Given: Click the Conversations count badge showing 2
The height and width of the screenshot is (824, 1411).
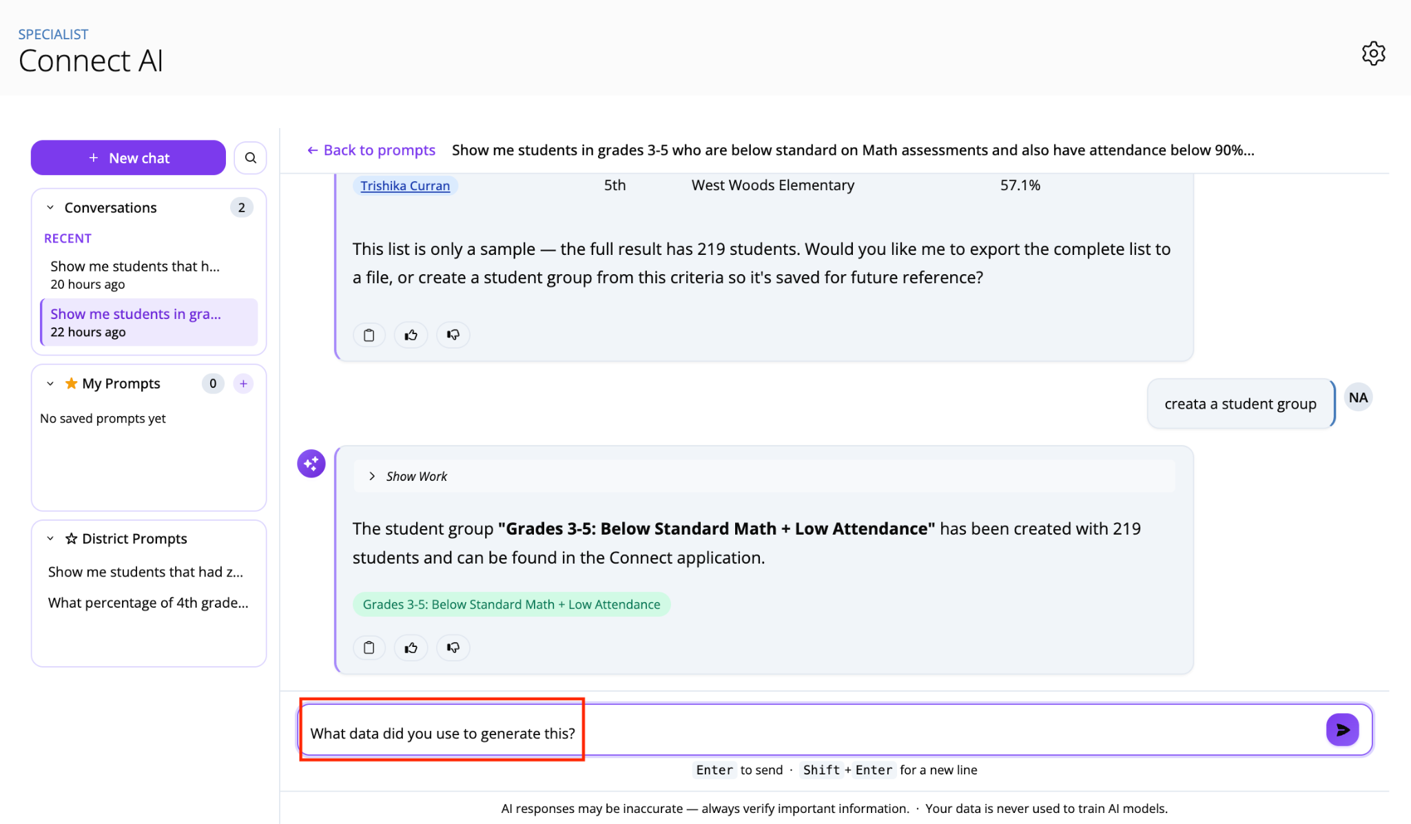Looking at the screenshot, I should pos(241,207).
